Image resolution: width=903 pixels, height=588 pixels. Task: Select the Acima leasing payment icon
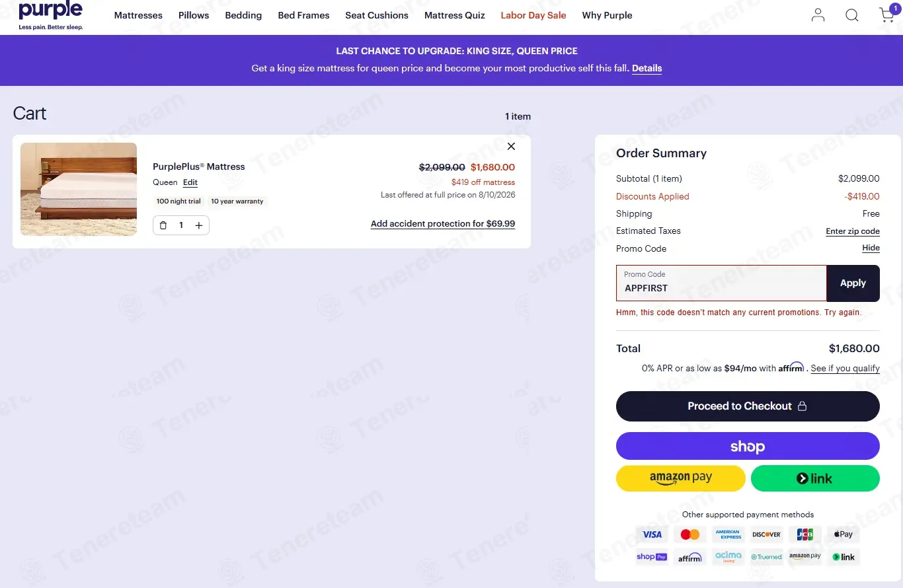pyautogui.click(x=728, y=557)
